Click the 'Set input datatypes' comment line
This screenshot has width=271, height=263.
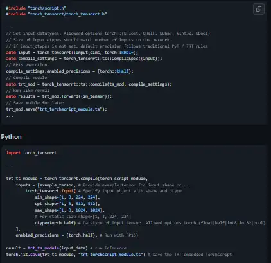click(108, 33)
